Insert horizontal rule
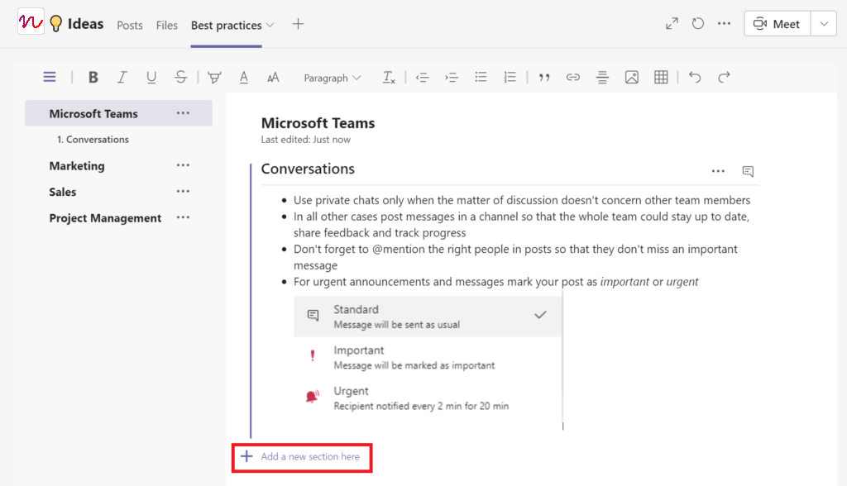 tap(602, 77)
